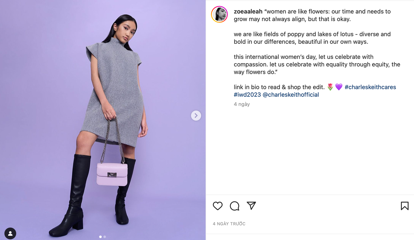Select the second carousel dot indicator
Screen dimensions: 414x240
[x=105, y=237]
